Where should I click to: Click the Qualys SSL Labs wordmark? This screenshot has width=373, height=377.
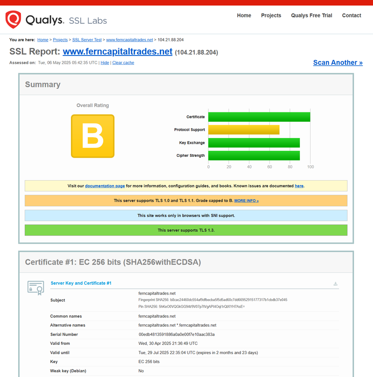pyautogui.click(x=66, y=20)
